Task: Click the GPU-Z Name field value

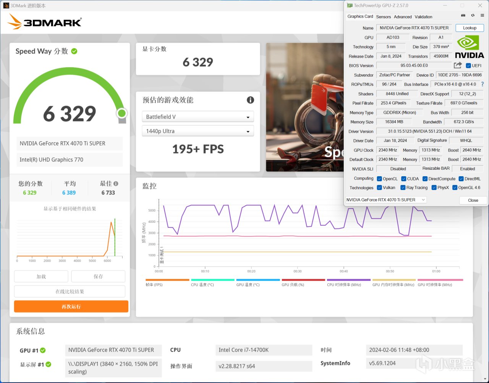Action: click(414, 28)
